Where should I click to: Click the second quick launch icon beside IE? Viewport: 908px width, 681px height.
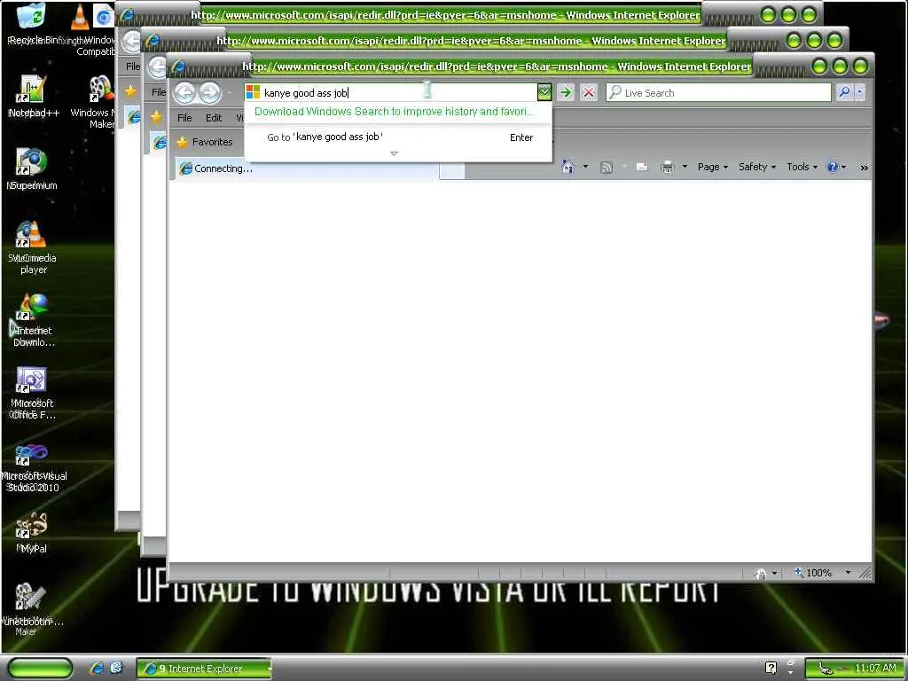(116, 668)
